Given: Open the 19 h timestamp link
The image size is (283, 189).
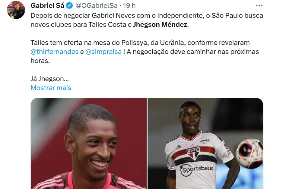Looking at the screenshot, I should click(x=129, y=6).
